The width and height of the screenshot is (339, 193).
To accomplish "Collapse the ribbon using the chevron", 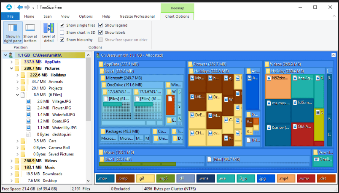I will [x=334, y=16].
